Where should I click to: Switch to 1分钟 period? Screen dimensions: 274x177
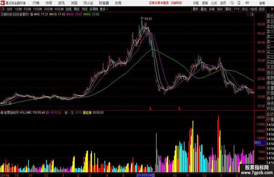[18, 9]
